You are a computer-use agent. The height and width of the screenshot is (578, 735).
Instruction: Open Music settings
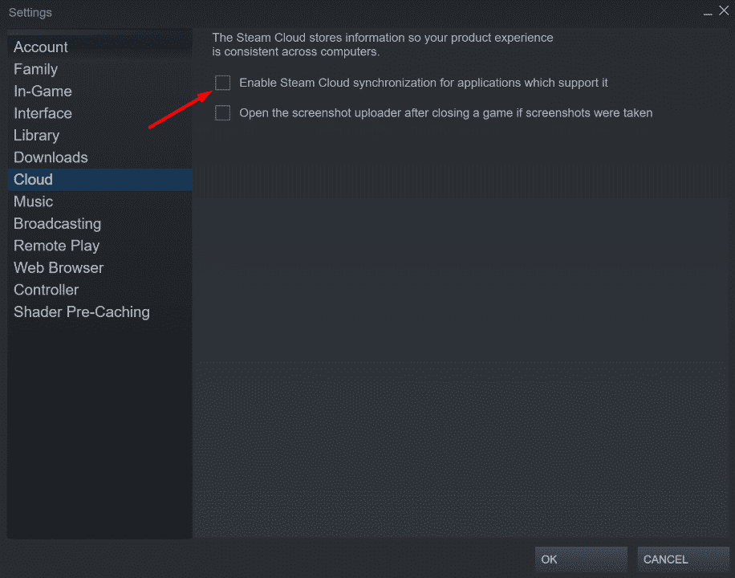point(33,201)
